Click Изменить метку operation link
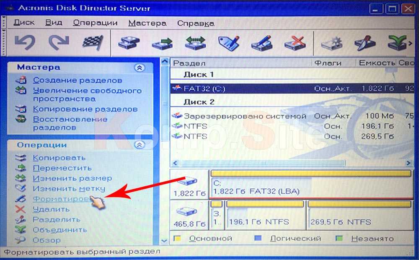 pyautogui.click(x=69, y=189)
